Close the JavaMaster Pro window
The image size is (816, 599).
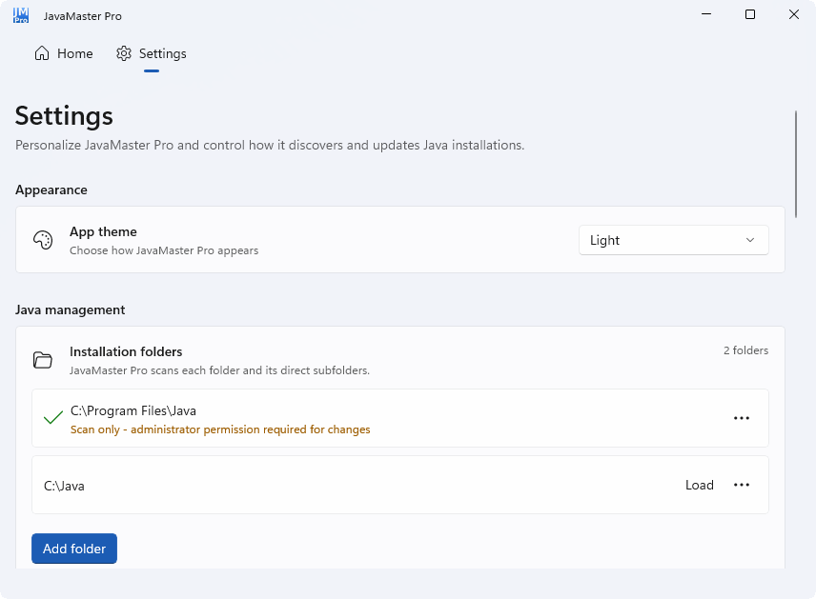tap(794, 14)
